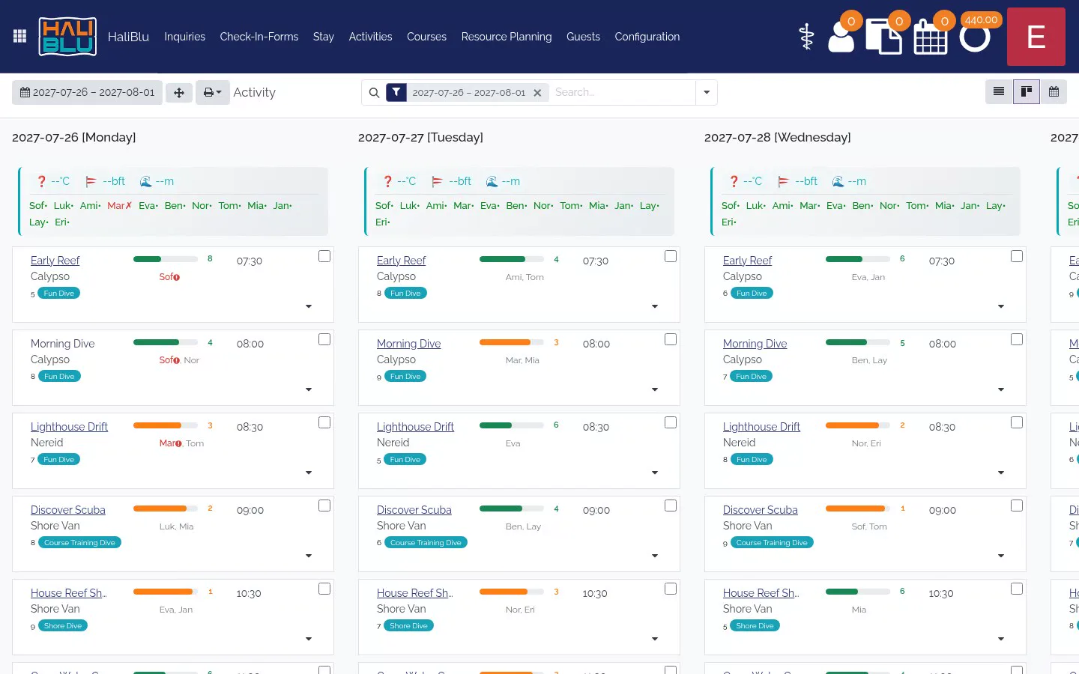
Task: Expand Monday Early Reef card menu
Action: coord(309,306)
